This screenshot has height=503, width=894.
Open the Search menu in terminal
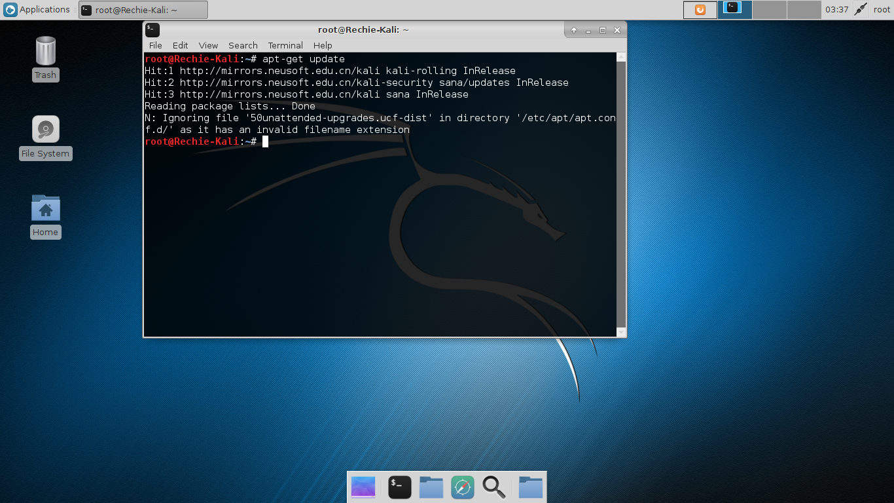coord(243,45)
